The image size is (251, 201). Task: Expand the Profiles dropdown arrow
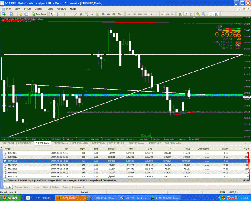15,14
